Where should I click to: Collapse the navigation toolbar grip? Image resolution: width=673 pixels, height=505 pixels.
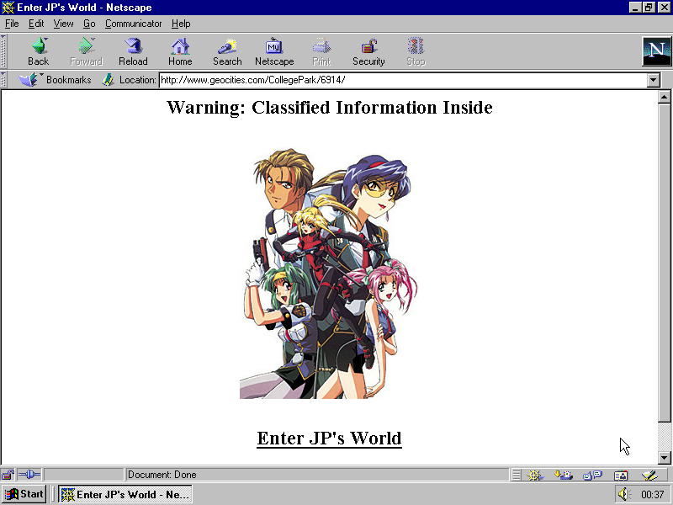click(3, 51)
